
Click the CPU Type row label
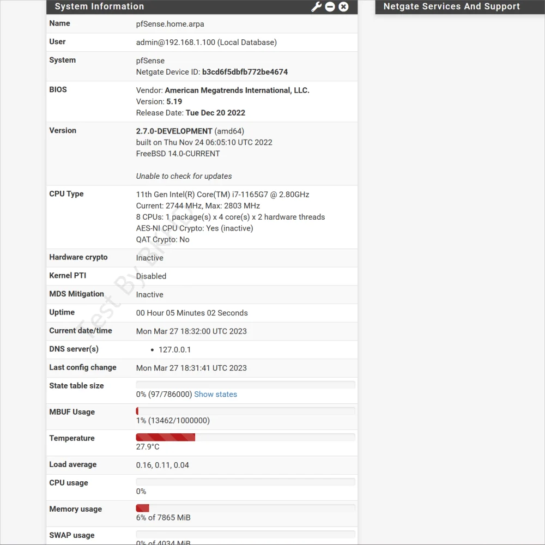pyautogui.click(x=66, y=194)
